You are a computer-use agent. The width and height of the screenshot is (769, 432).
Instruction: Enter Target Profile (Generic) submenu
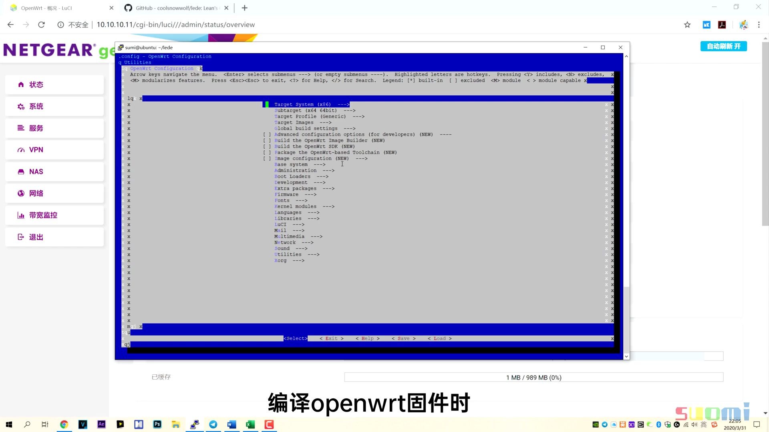(319, 116)
